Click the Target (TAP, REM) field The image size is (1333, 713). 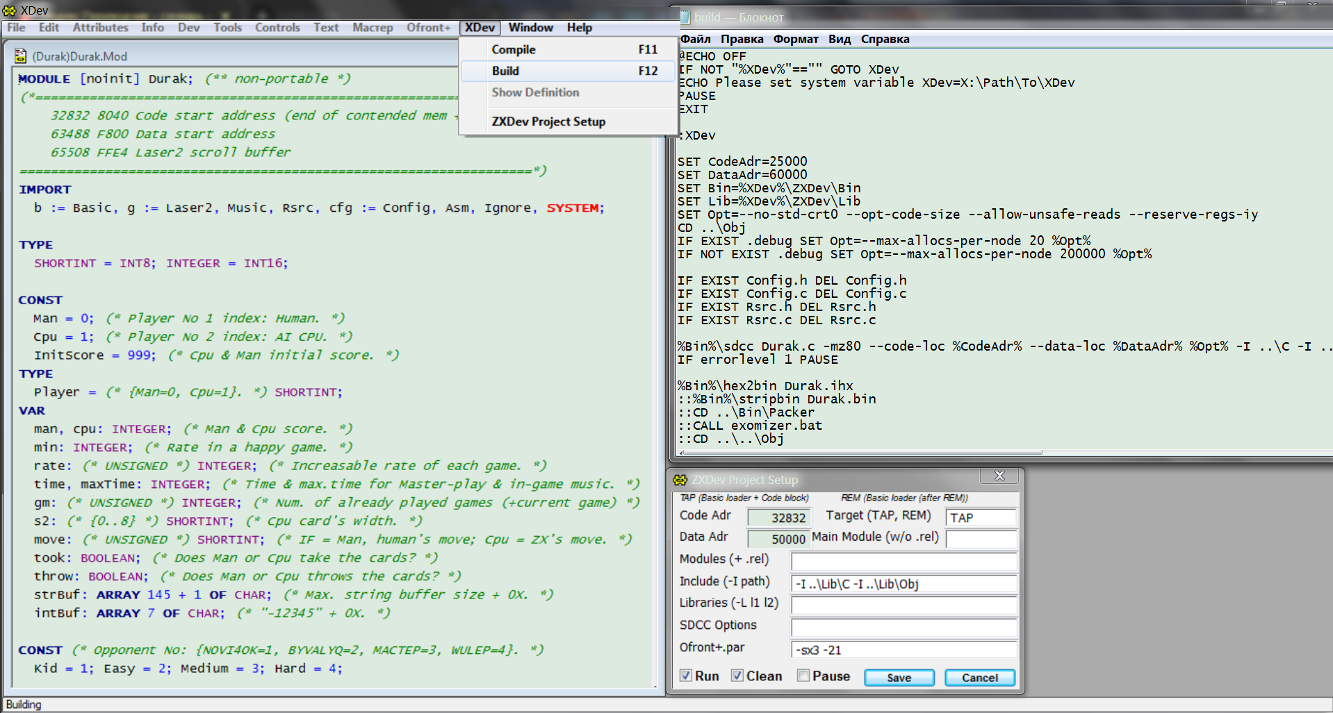point(981,517)
